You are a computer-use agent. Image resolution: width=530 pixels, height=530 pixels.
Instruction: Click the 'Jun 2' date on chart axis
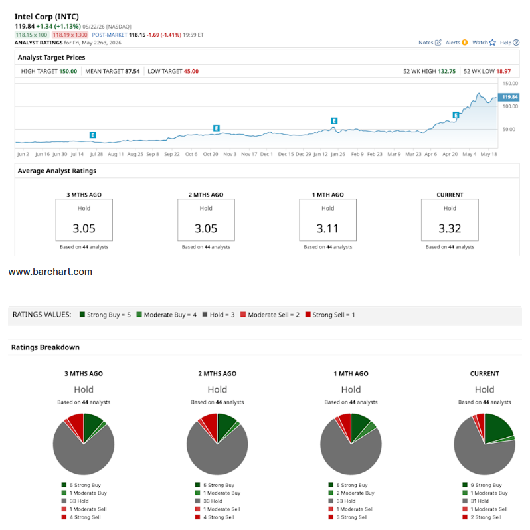click(23, 154)
